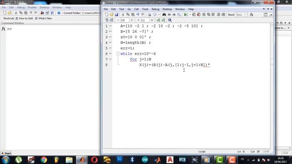Open the Editor layout dropdown arrow at the toolbar's right
Viewport: 292px width, 164px height.
(271, 15)
